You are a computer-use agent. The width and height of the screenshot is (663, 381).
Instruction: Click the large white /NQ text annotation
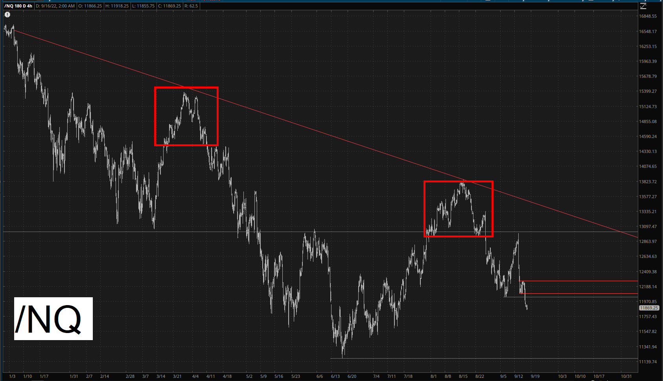pyautogui.click(x=53, y=318)
